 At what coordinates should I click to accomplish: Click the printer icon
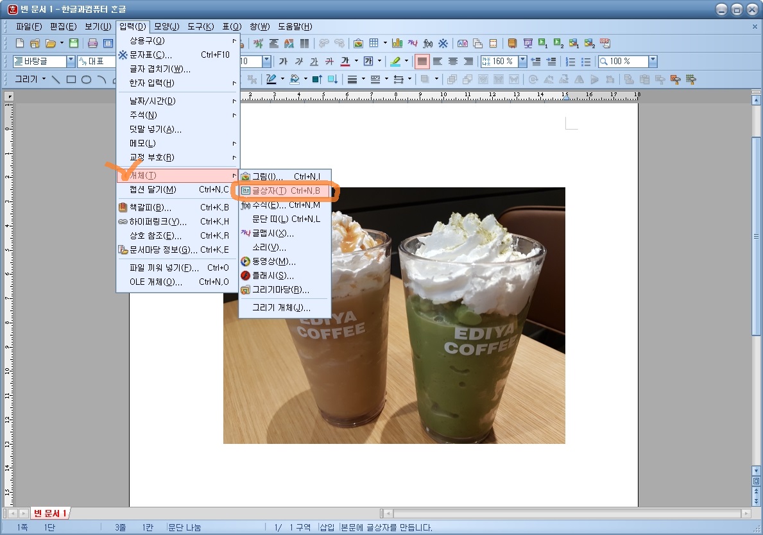[x=92, y=43]
